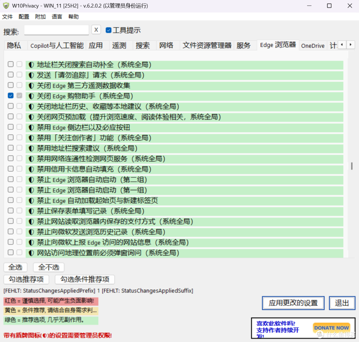The image size is (359, 342).
Task: Enable checkbox for 发送「请勿追踪」请求
Action: coord(11,75)
